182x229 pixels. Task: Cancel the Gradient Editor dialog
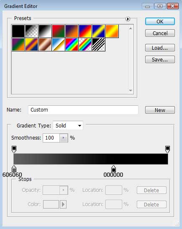pyautogui.click(x=160, y=33)
